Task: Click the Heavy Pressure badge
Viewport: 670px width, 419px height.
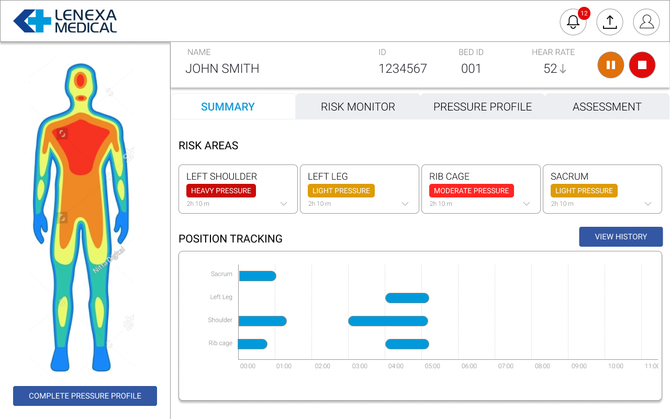Action: pos(221,191)
